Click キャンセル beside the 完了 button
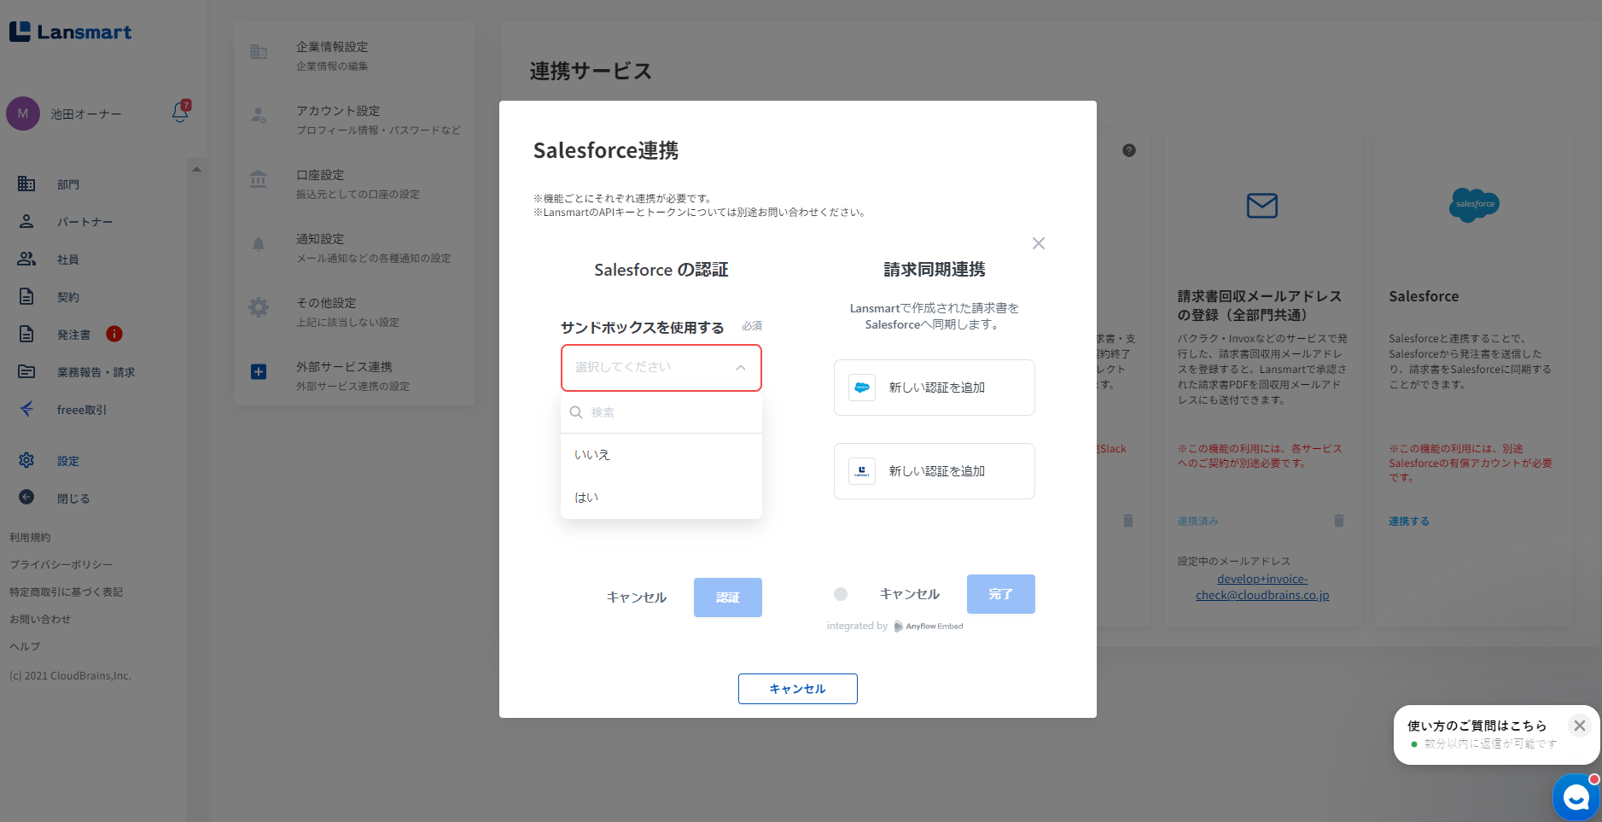Screen dimensions: 1602x822 tap(910, 594)
